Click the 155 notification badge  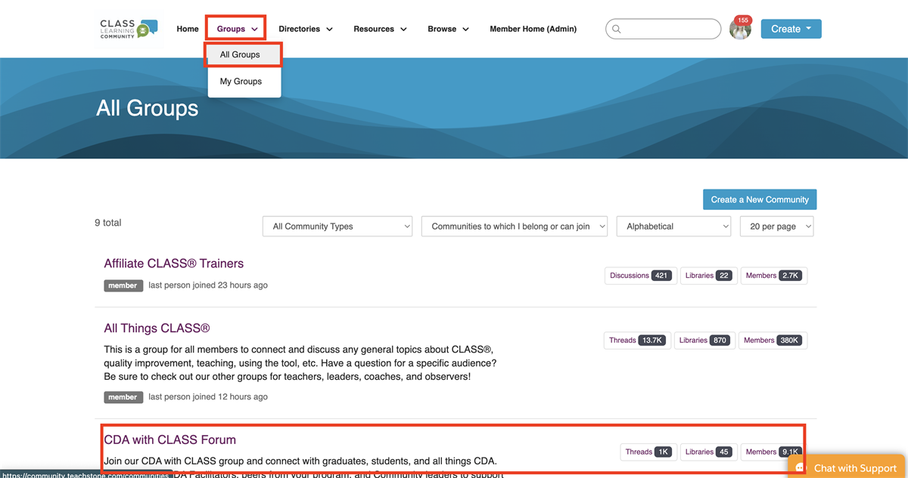point(743,20)
